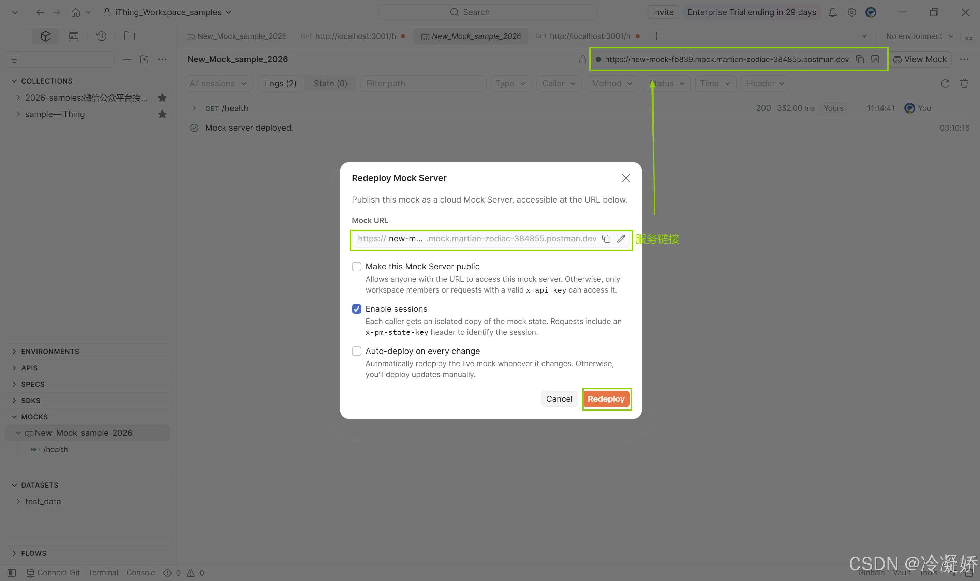Uncheck Enable sessions checkbox
The image size is (980, 581).
click(x=356, y=309)
